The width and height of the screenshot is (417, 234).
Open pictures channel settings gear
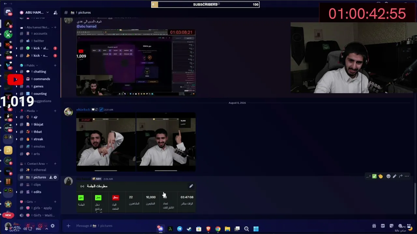click(x=55, y=177)
